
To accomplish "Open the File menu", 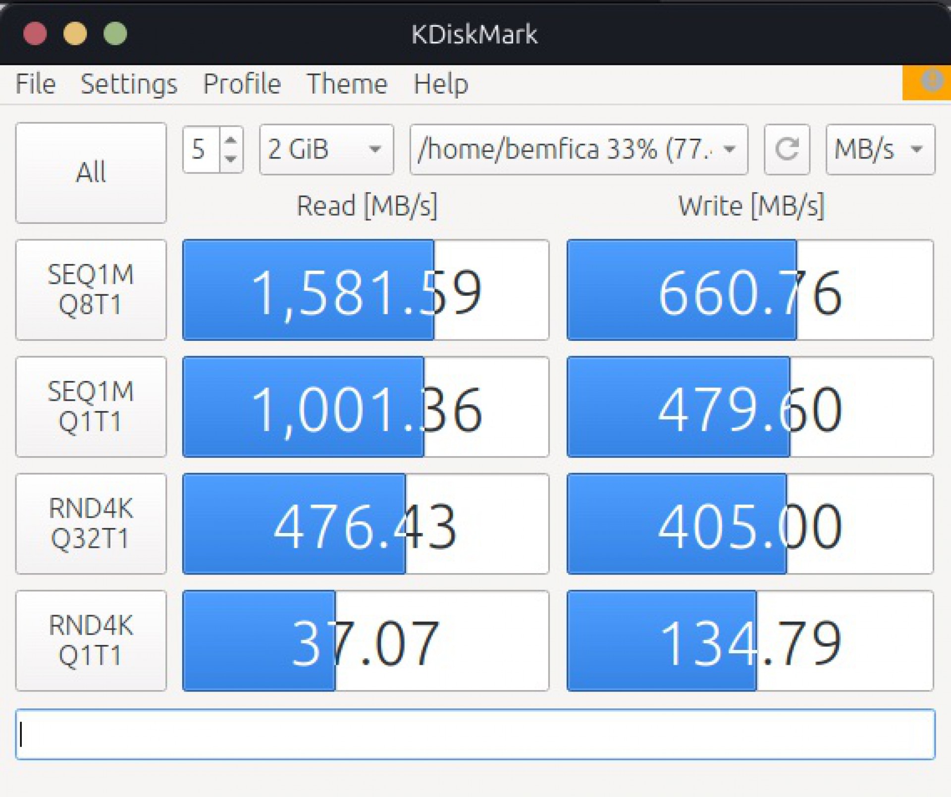I will point(35,83).
